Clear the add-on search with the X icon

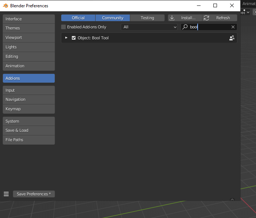(233, 27)
